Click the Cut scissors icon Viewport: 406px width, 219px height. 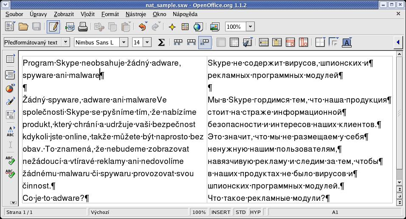(x=99, y=27)
